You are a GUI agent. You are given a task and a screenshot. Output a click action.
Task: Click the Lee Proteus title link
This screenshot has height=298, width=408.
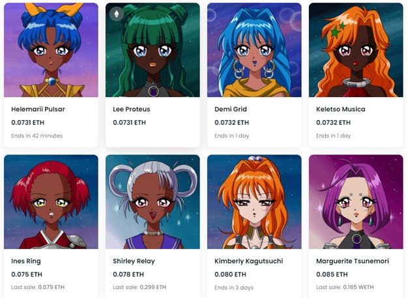pos(132,109)
